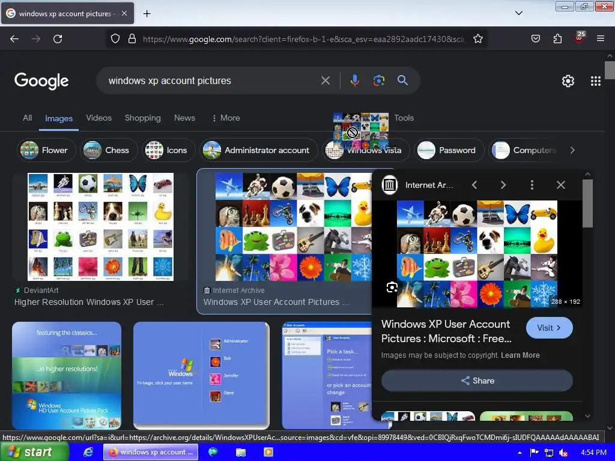This screenshot has width=615, height=461.
Task: Close the windows xp account pictures tab
Action: click(x=124, y=13)
